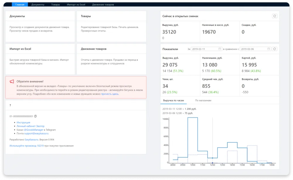Open the 'Движение товаров' card on the dashboard
This screenshot has height=180, width=293.
[111, 59]
